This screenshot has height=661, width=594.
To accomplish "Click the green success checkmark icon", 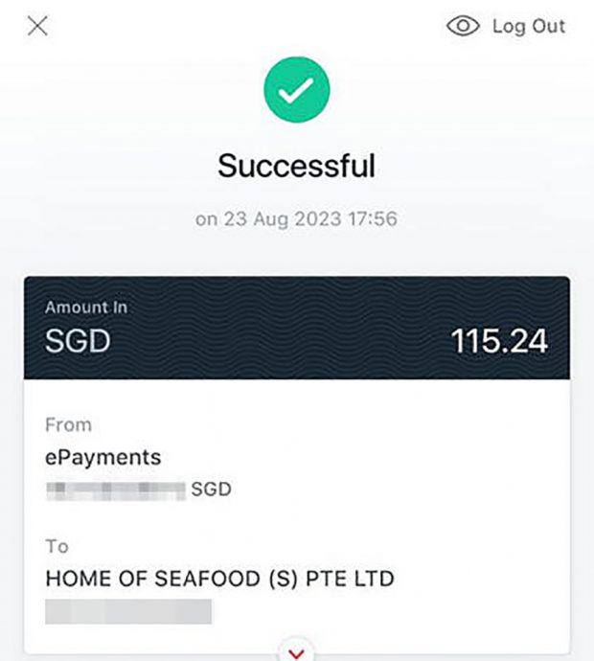I will click(297, 90).
